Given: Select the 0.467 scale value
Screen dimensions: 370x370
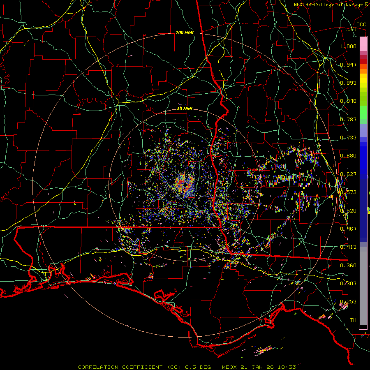Looking at the screenshot, I should point(348,229).
